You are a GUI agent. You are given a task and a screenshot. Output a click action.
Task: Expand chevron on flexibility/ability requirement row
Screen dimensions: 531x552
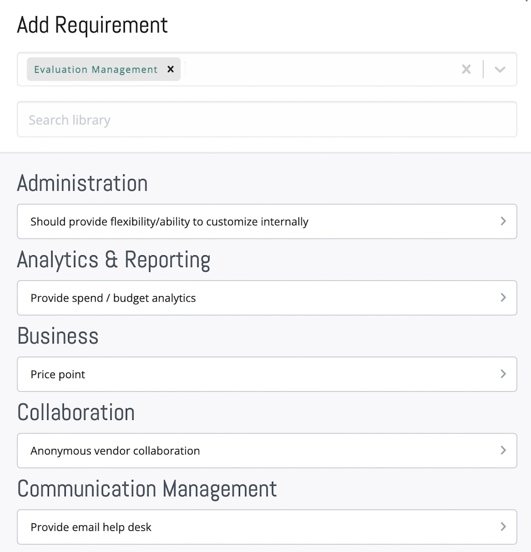[503, 221]
